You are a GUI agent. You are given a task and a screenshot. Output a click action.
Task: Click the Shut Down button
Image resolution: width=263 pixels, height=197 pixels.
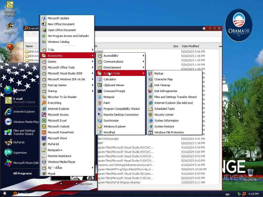[84, 184]
